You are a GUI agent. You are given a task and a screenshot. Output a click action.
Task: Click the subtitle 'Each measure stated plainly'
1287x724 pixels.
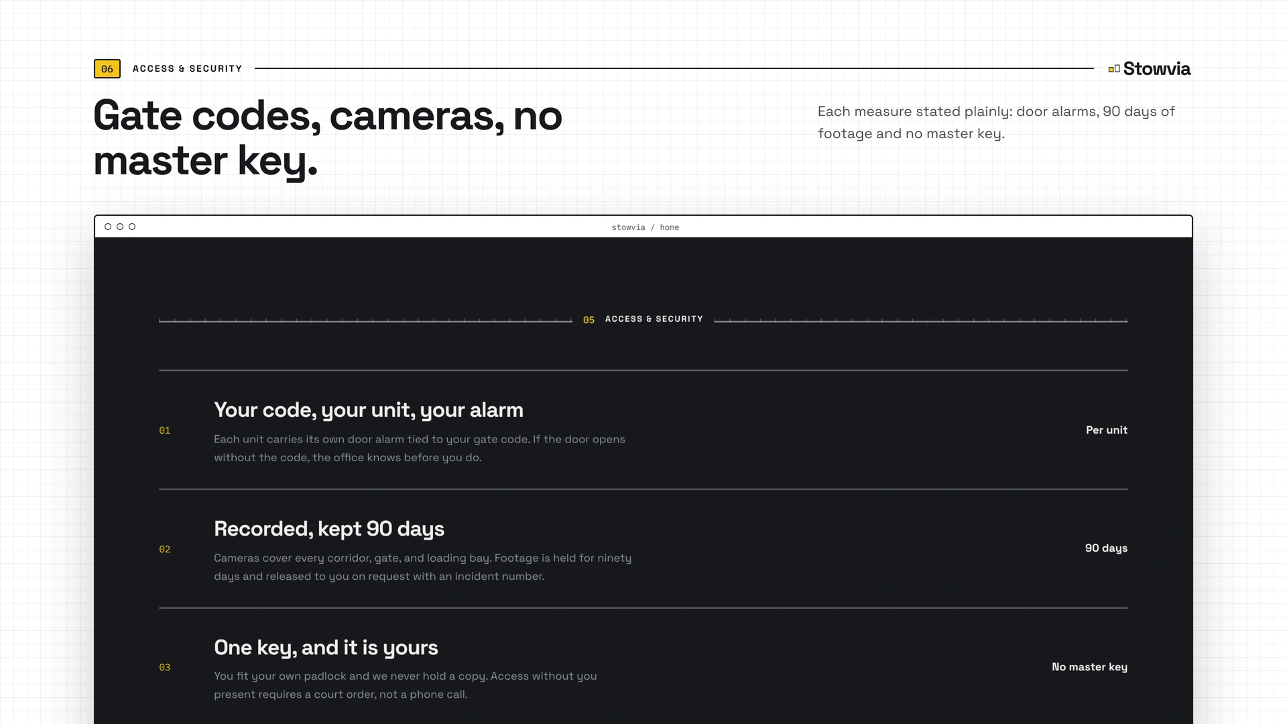click(996, 122)
